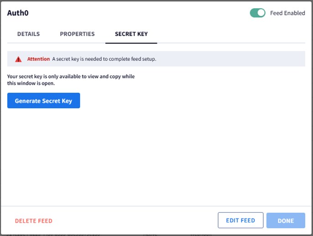Open the Properties tab

[77, 34]
